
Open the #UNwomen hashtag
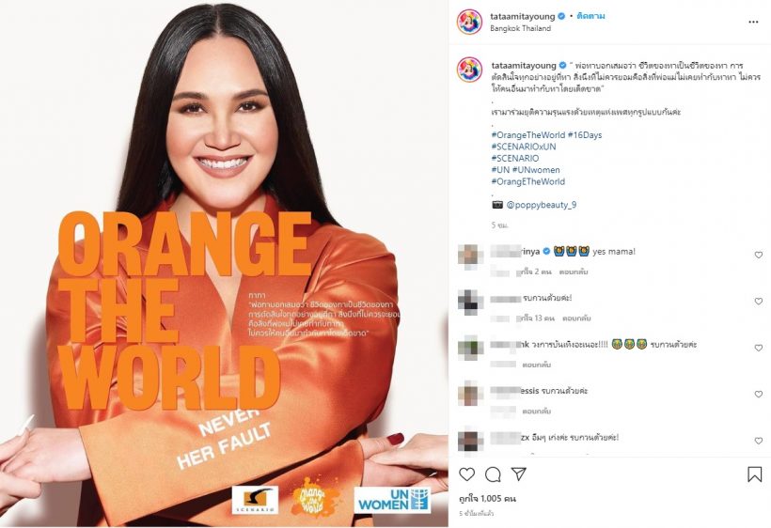536,169
